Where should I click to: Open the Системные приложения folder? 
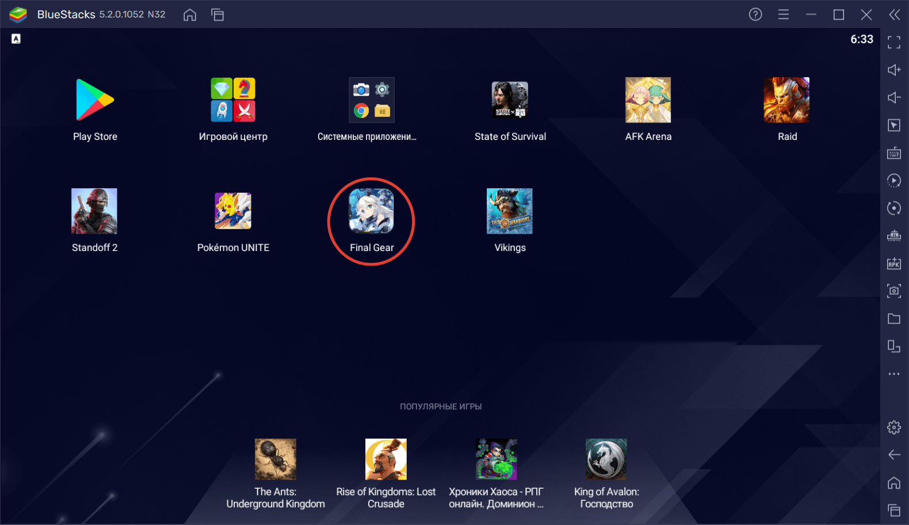click(x=372, y=100)
